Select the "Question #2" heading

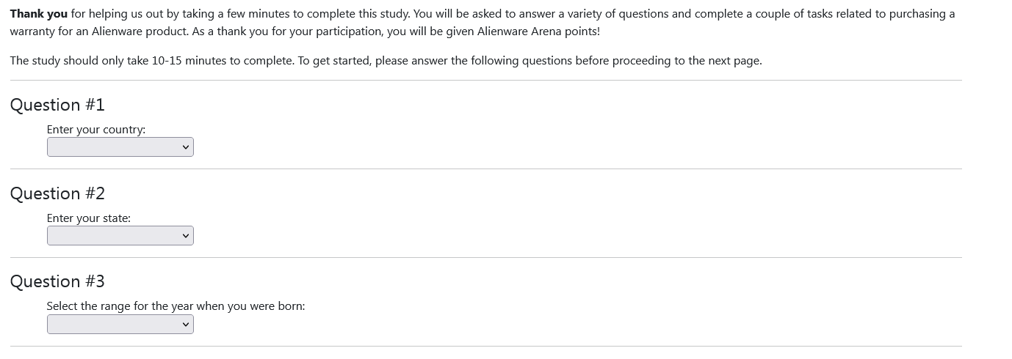(57, 193)
